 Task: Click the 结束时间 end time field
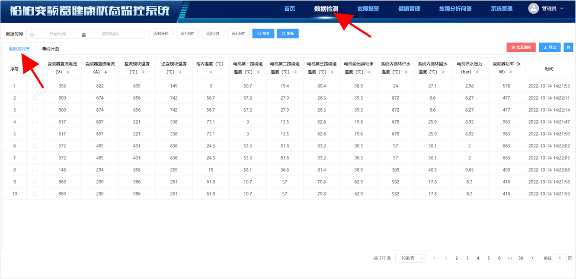(110, 34)
